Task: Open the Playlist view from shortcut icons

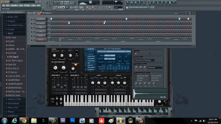Action: point(127,2)
